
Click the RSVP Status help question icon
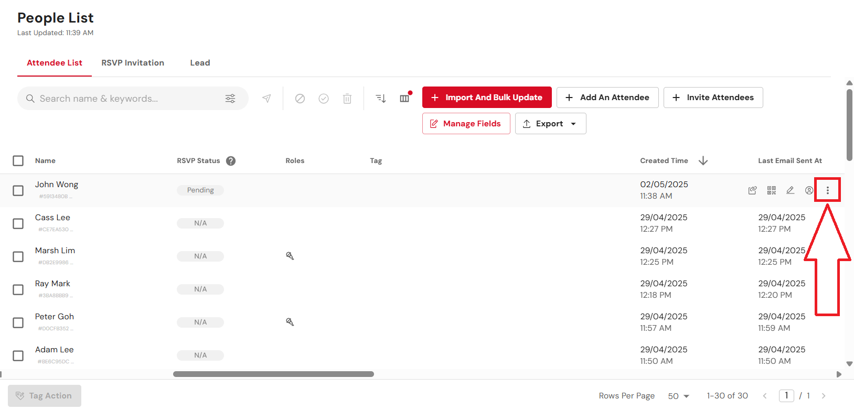(x=231, y=161)
